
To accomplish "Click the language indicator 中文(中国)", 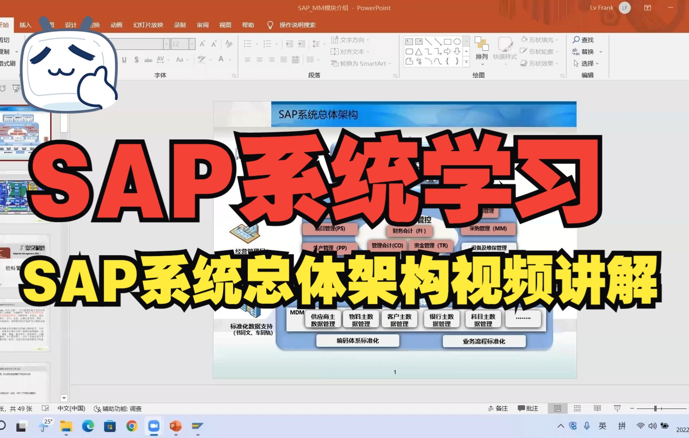I will coord(71,408).
